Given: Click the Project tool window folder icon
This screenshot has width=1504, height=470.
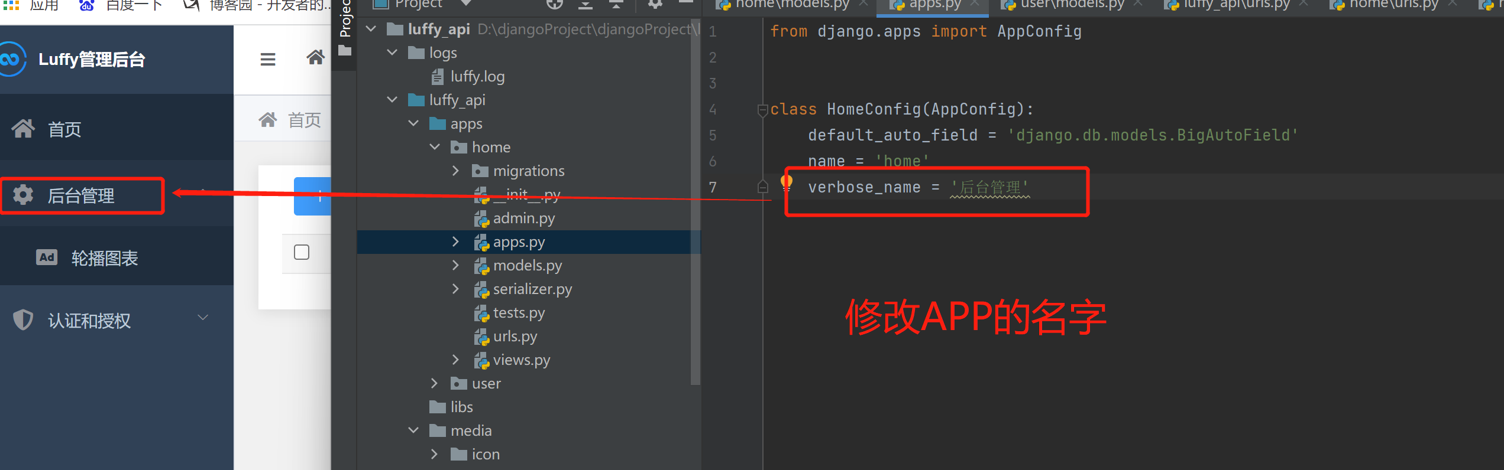Looking at the screenshot, I should tap(345, 51).
